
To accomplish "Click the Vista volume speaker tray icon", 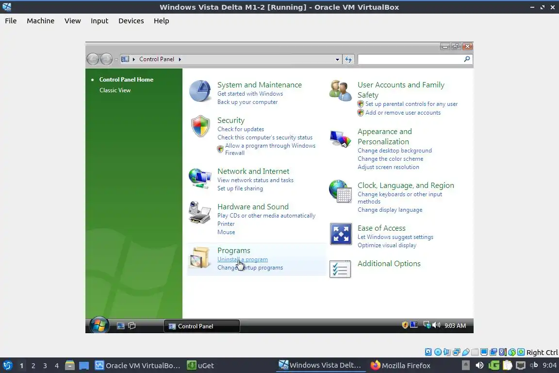I will pyautogui.click(x=436, y=325).
